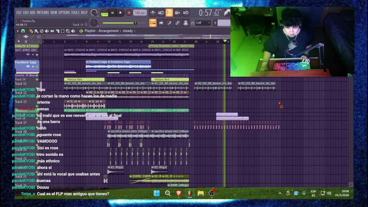This screenshot has height=207, width=368.
Task: Open the PATTERNS menu
Action: pyautogui.click(x=43, y=13)
